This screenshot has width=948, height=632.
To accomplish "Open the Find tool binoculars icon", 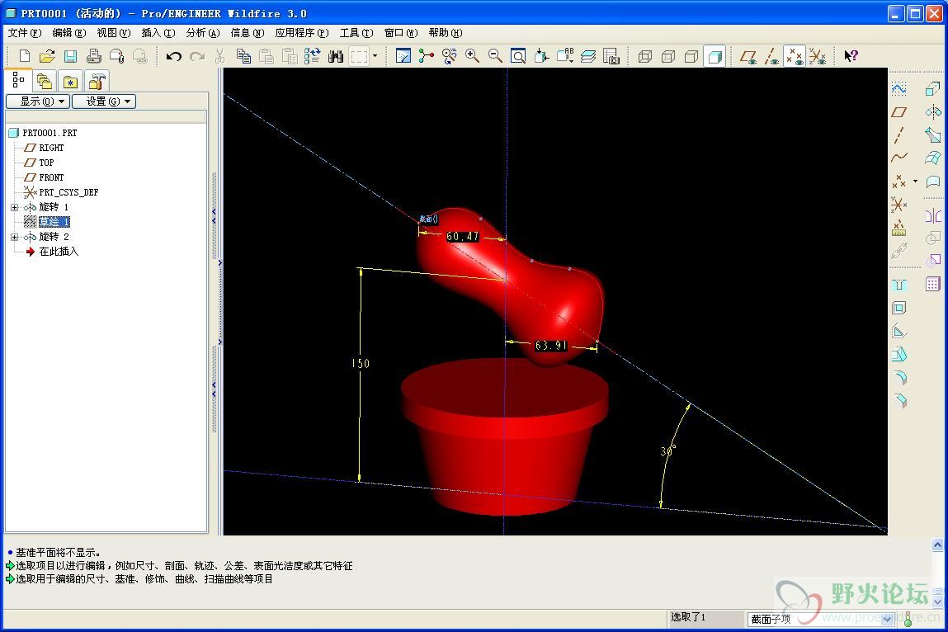I will click(x=336, y=56).
